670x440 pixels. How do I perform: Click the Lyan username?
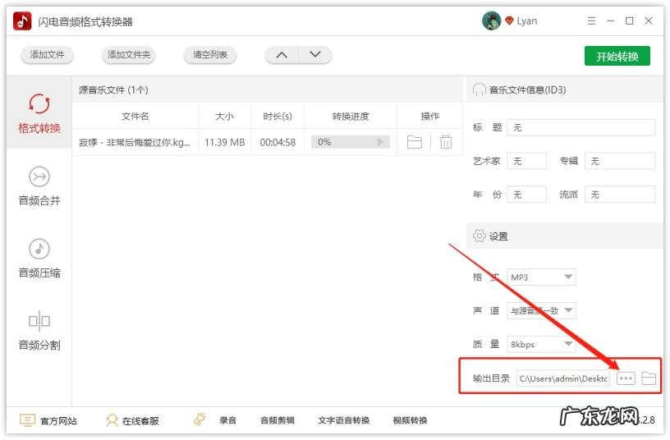(x=527, y=21)
